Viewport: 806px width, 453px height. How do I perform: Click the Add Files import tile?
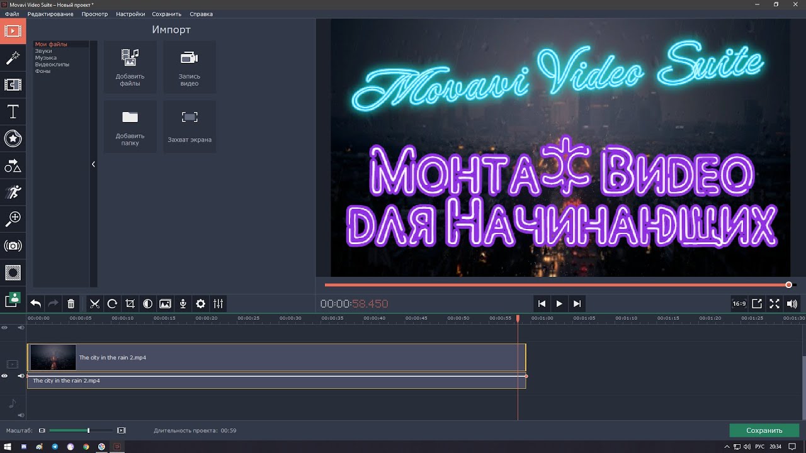coord(130,67)
